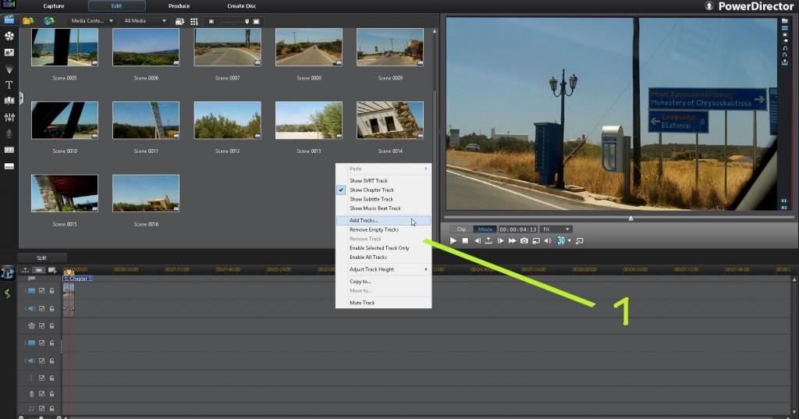Open the Create Disc tab
The height and width of the screenshot is (419, 799).
[242, 6]
